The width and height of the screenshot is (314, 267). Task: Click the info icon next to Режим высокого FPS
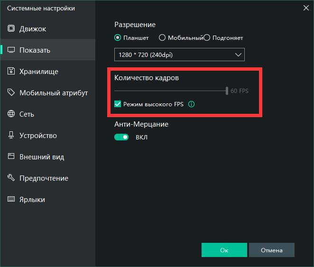click(191, 104)
